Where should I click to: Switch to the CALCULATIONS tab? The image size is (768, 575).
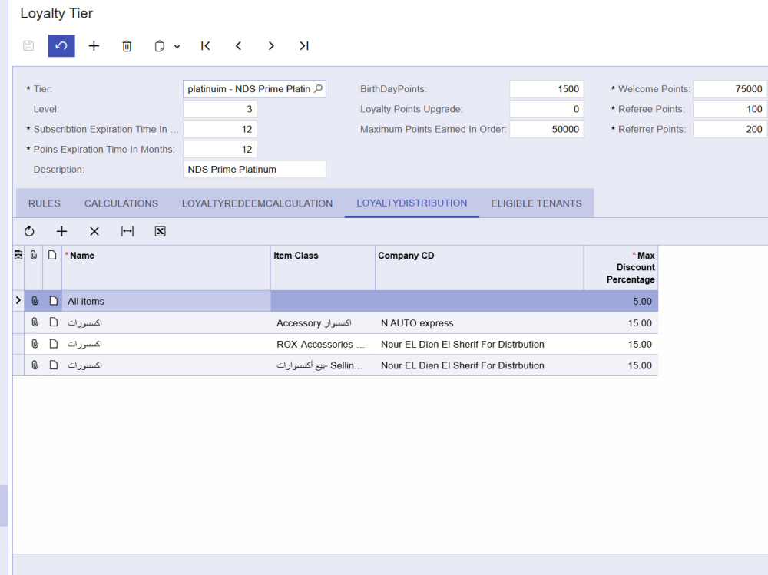point(121,203)
